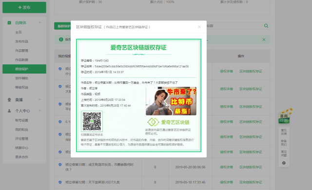The image size is (312, 190).
Task: Open 评论管理 in the sidebar
Action: [21, 138]
